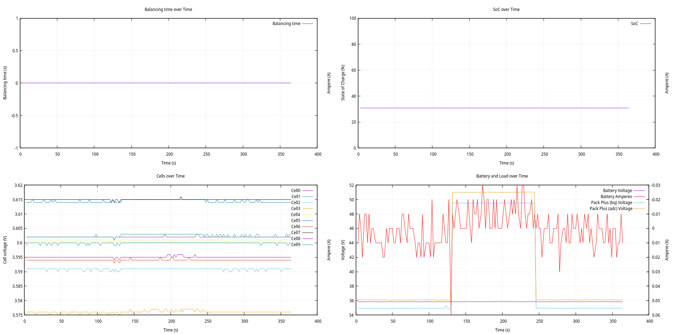Viewport: 676px width, 334px height.
Task: Click the -0.03 tick on right ampere axis
Action: pos(656,185)
